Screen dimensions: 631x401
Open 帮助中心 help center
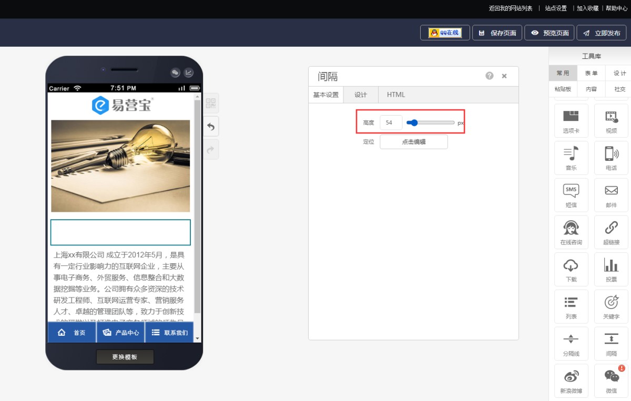(x=616, y=8)
